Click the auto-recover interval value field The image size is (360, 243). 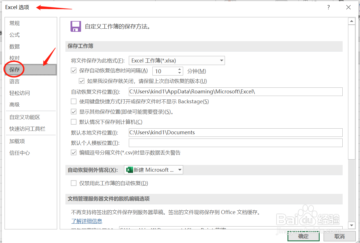coord(165,71)
